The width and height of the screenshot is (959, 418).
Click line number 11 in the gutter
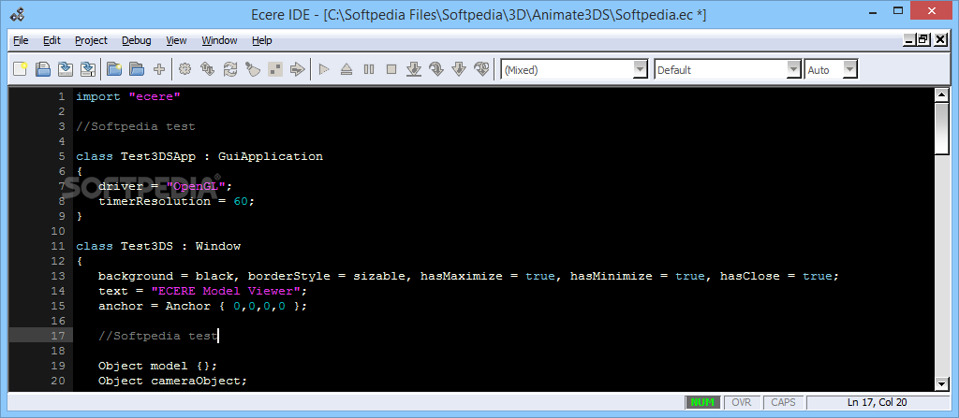58,246
